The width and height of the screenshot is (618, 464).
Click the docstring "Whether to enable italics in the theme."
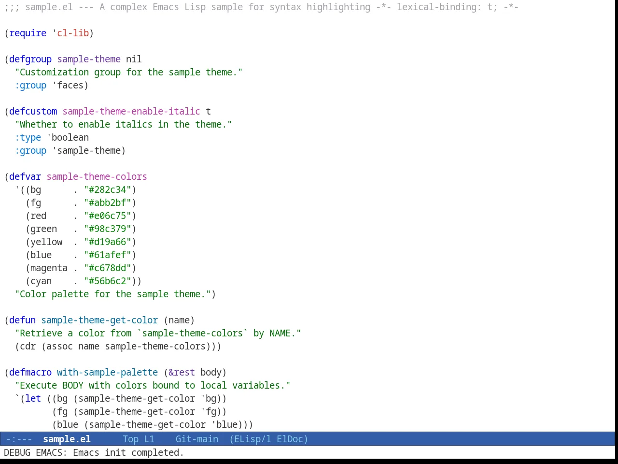(x=124, y=124)
